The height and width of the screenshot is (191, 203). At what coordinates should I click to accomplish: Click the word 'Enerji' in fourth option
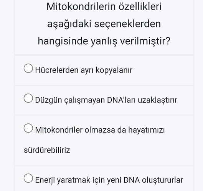pyautogui.click(x=45, y=180)
